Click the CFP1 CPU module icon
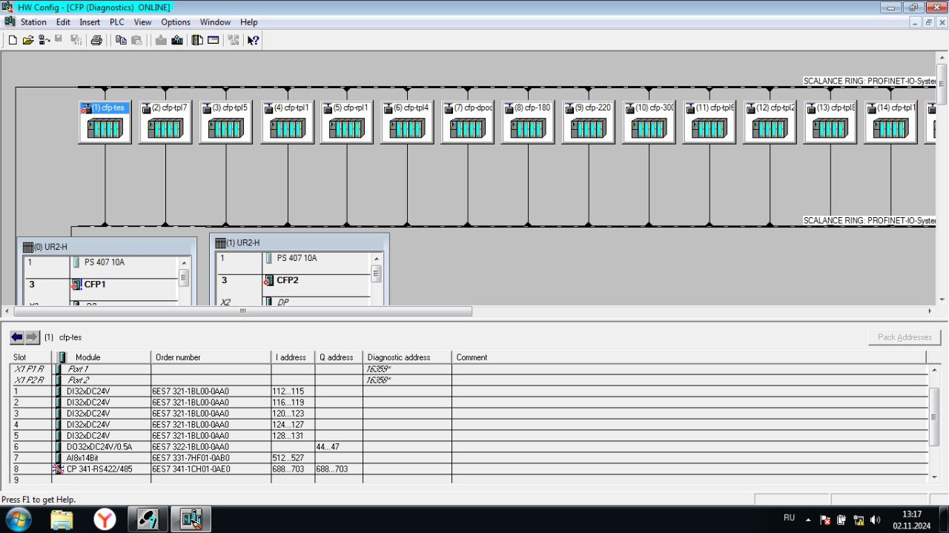Viewport: 949px width, 533px height. click(76, 285)
